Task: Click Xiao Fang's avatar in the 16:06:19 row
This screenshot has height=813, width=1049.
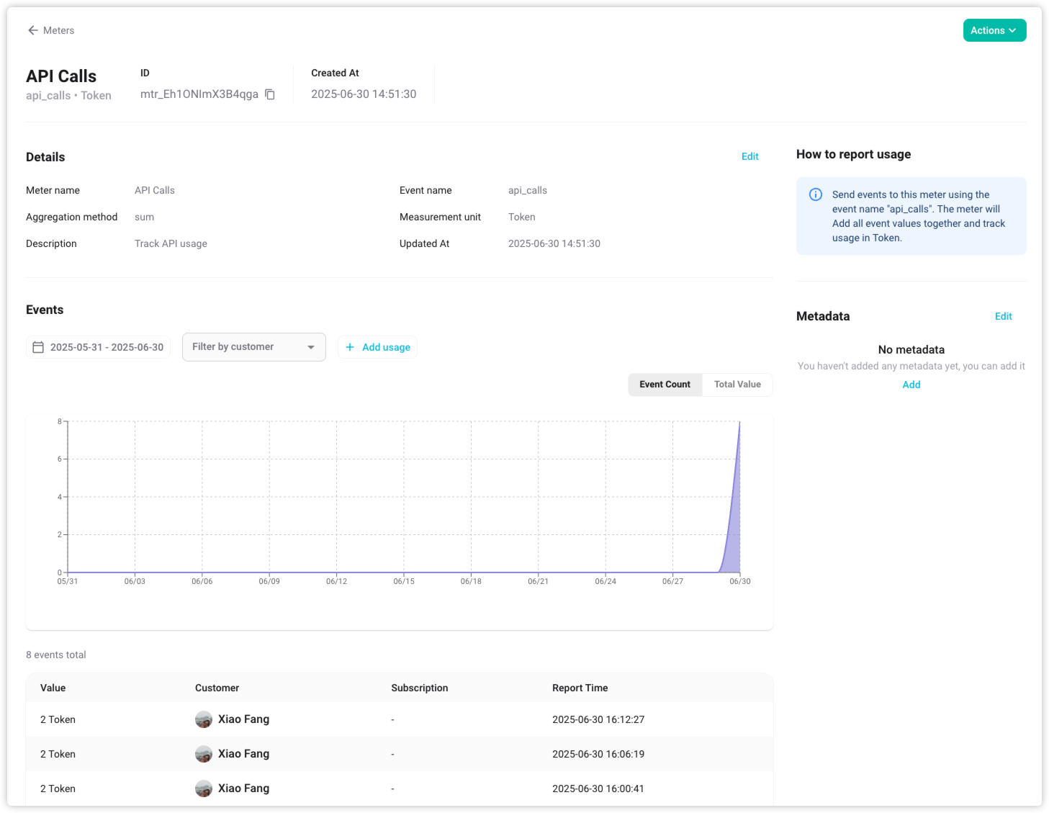Action: 204,754
